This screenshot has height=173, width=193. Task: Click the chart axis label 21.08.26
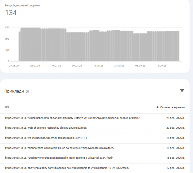(x=119, y=66)
